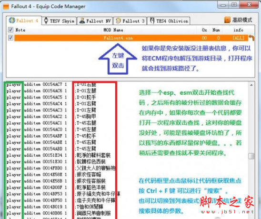Click the Num column header
Screen dimensions: 261x219
(x=216, y=30)
